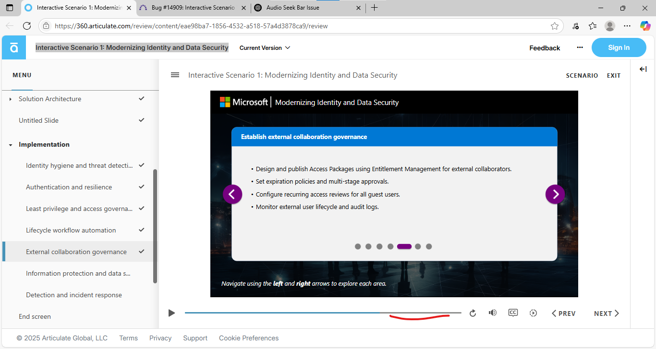The width and height of the screenshot is (656, 349).
Task: Click the active purple carousel indicator
Action: click(404, 246)
